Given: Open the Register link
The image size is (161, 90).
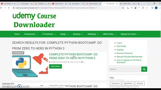Looking at the screenshot, I should tap(120, 50).
